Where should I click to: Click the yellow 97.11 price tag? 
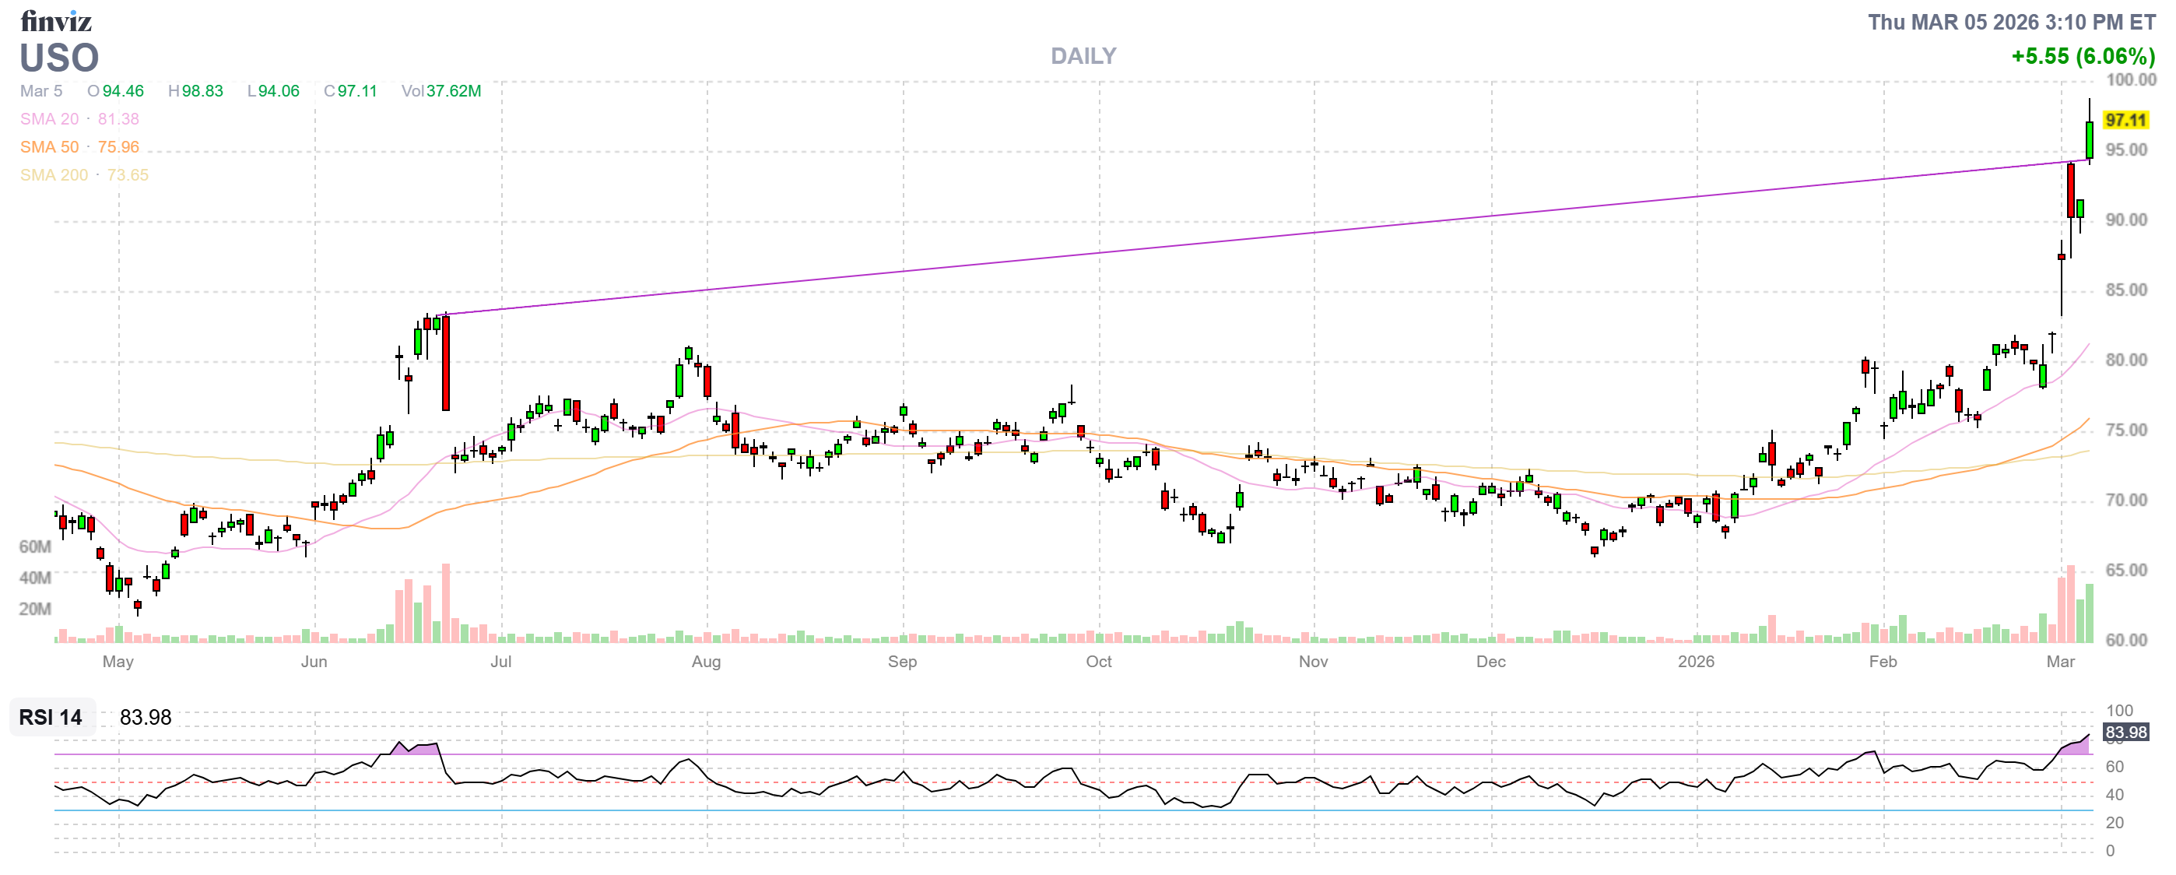click(2125, 120)
